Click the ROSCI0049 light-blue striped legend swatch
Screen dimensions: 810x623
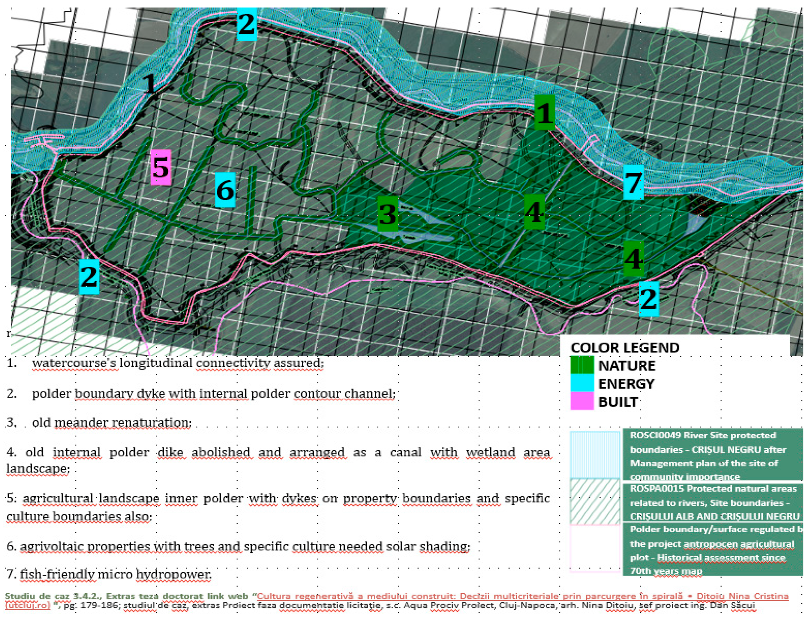(595, 455)
